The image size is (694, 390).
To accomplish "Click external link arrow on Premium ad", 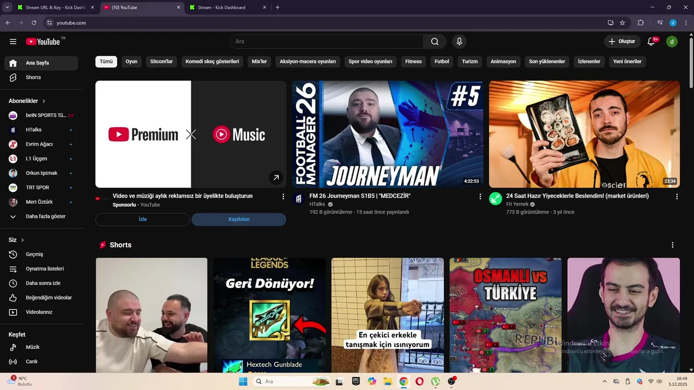I will (276, 178).
